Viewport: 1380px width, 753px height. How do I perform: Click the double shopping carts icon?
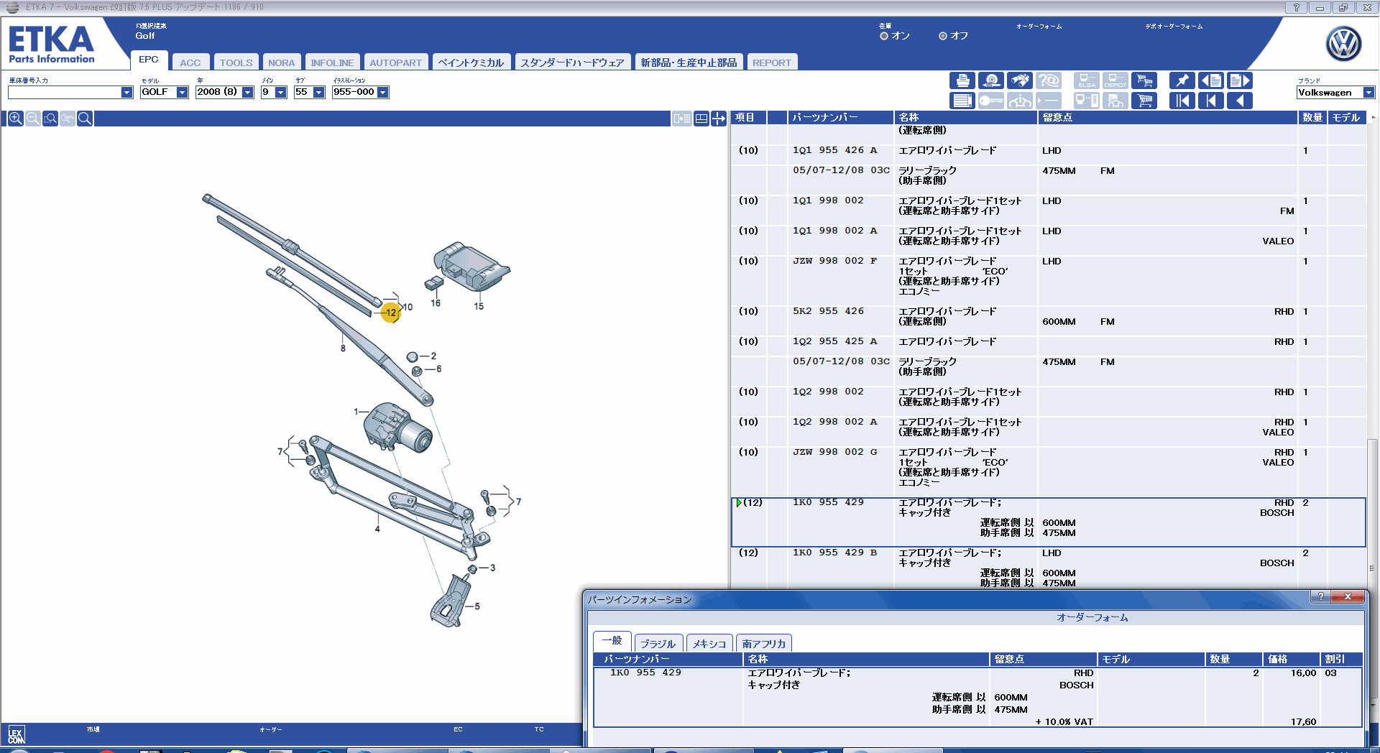coord(1144,80)
